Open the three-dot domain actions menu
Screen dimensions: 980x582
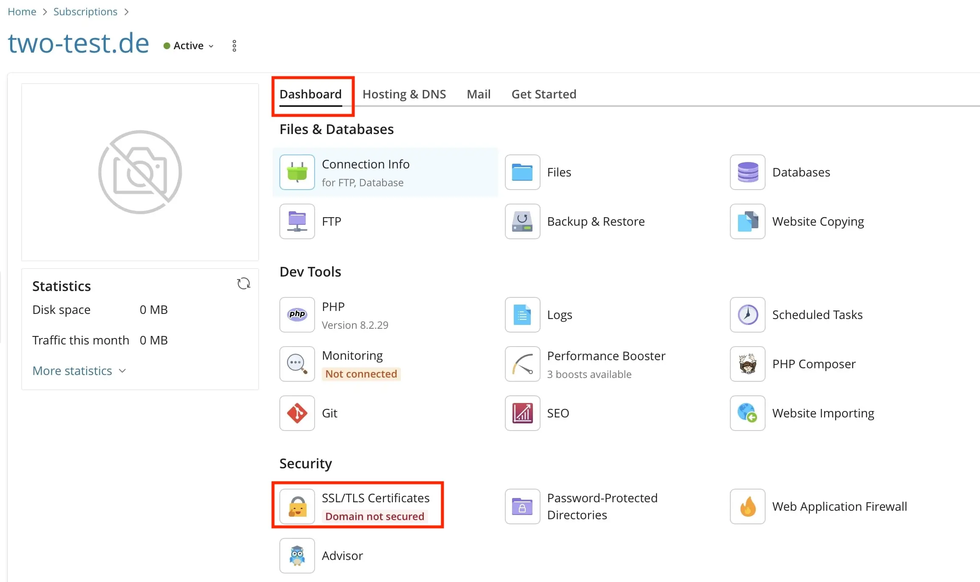point(234,46)
